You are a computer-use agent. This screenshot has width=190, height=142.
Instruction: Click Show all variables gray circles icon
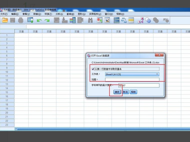156,20
